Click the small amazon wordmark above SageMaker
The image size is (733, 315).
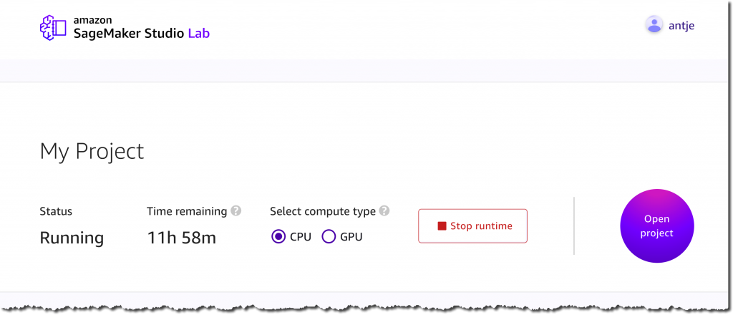(x=92, y=20)
